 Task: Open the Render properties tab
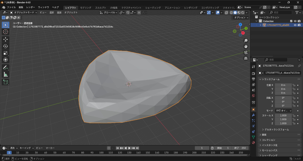[254, 73]
